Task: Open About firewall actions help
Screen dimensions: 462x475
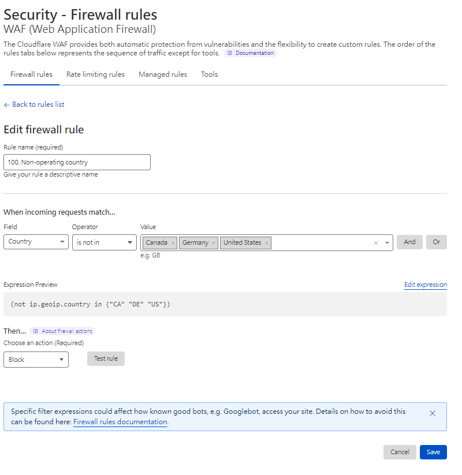Action: 62,331
